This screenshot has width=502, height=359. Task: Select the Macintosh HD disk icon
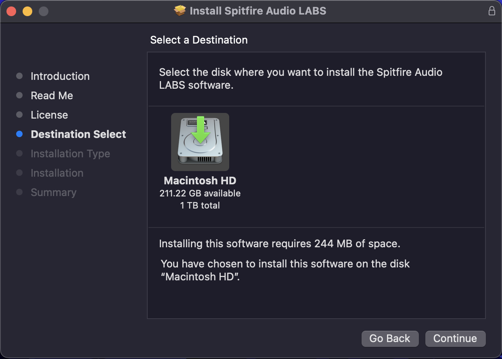(x=200, y=142)
